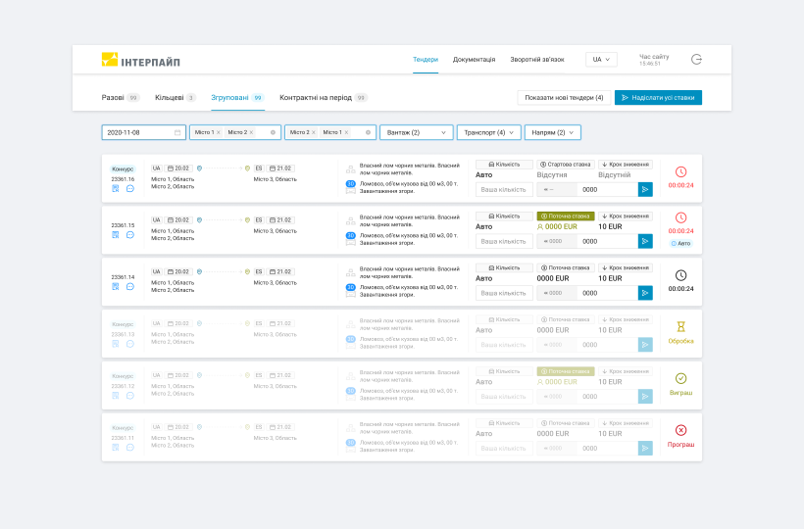Open the calendar icon in the date field
Image resolution: width=804 pixels, height=529 pixels.
[177, 132]
